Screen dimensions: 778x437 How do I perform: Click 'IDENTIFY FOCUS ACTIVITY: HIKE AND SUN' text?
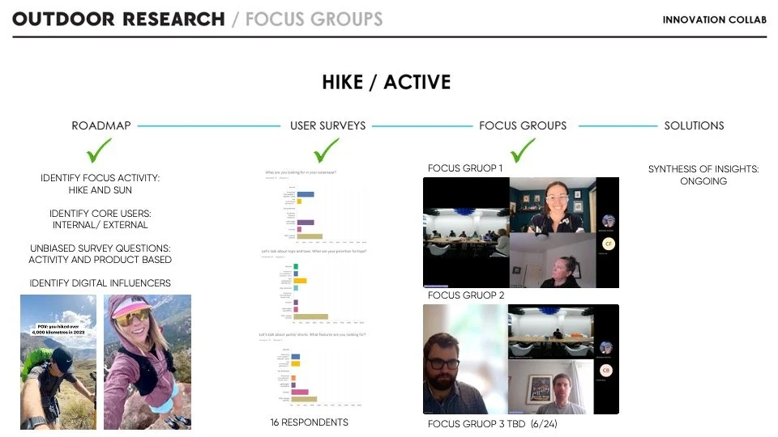pyautogui.click(x=100, y=184)
